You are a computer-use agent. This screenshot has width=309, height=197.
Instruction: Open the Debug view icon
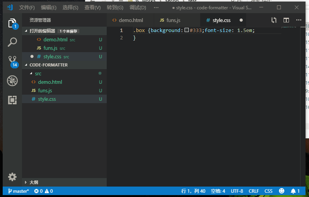point(12,81)
